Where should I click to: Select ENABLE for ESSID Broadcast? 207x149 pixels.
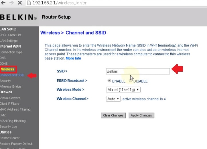(109, 81)
